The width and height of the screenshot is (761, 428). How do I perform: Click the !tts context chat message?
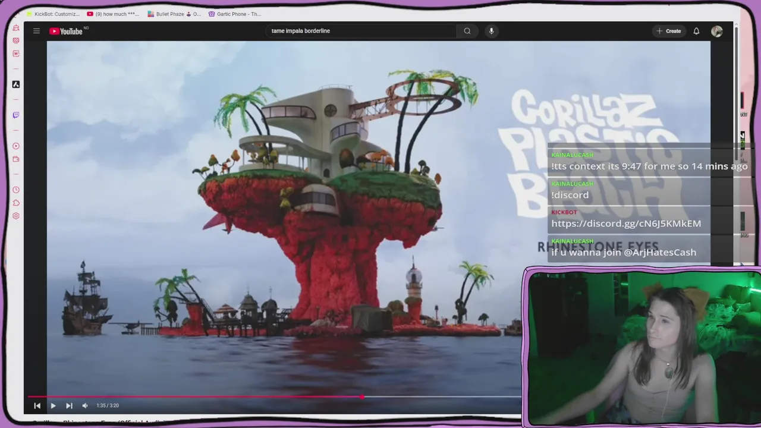[x=649, y=166]
